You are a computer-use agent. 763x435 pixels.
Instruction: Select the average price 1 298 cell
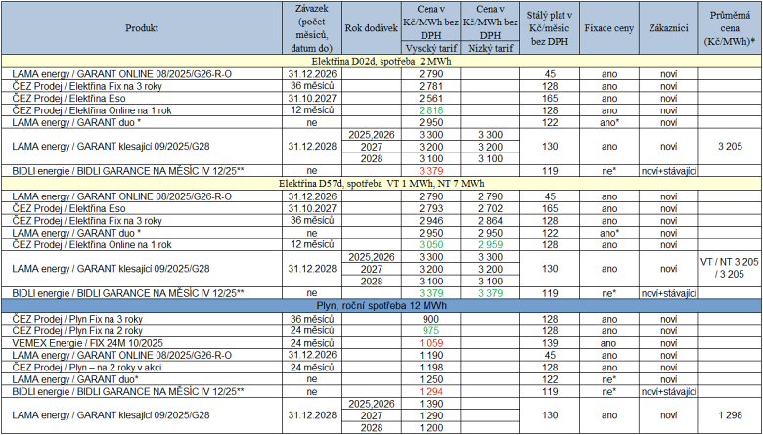pos(729,415)
